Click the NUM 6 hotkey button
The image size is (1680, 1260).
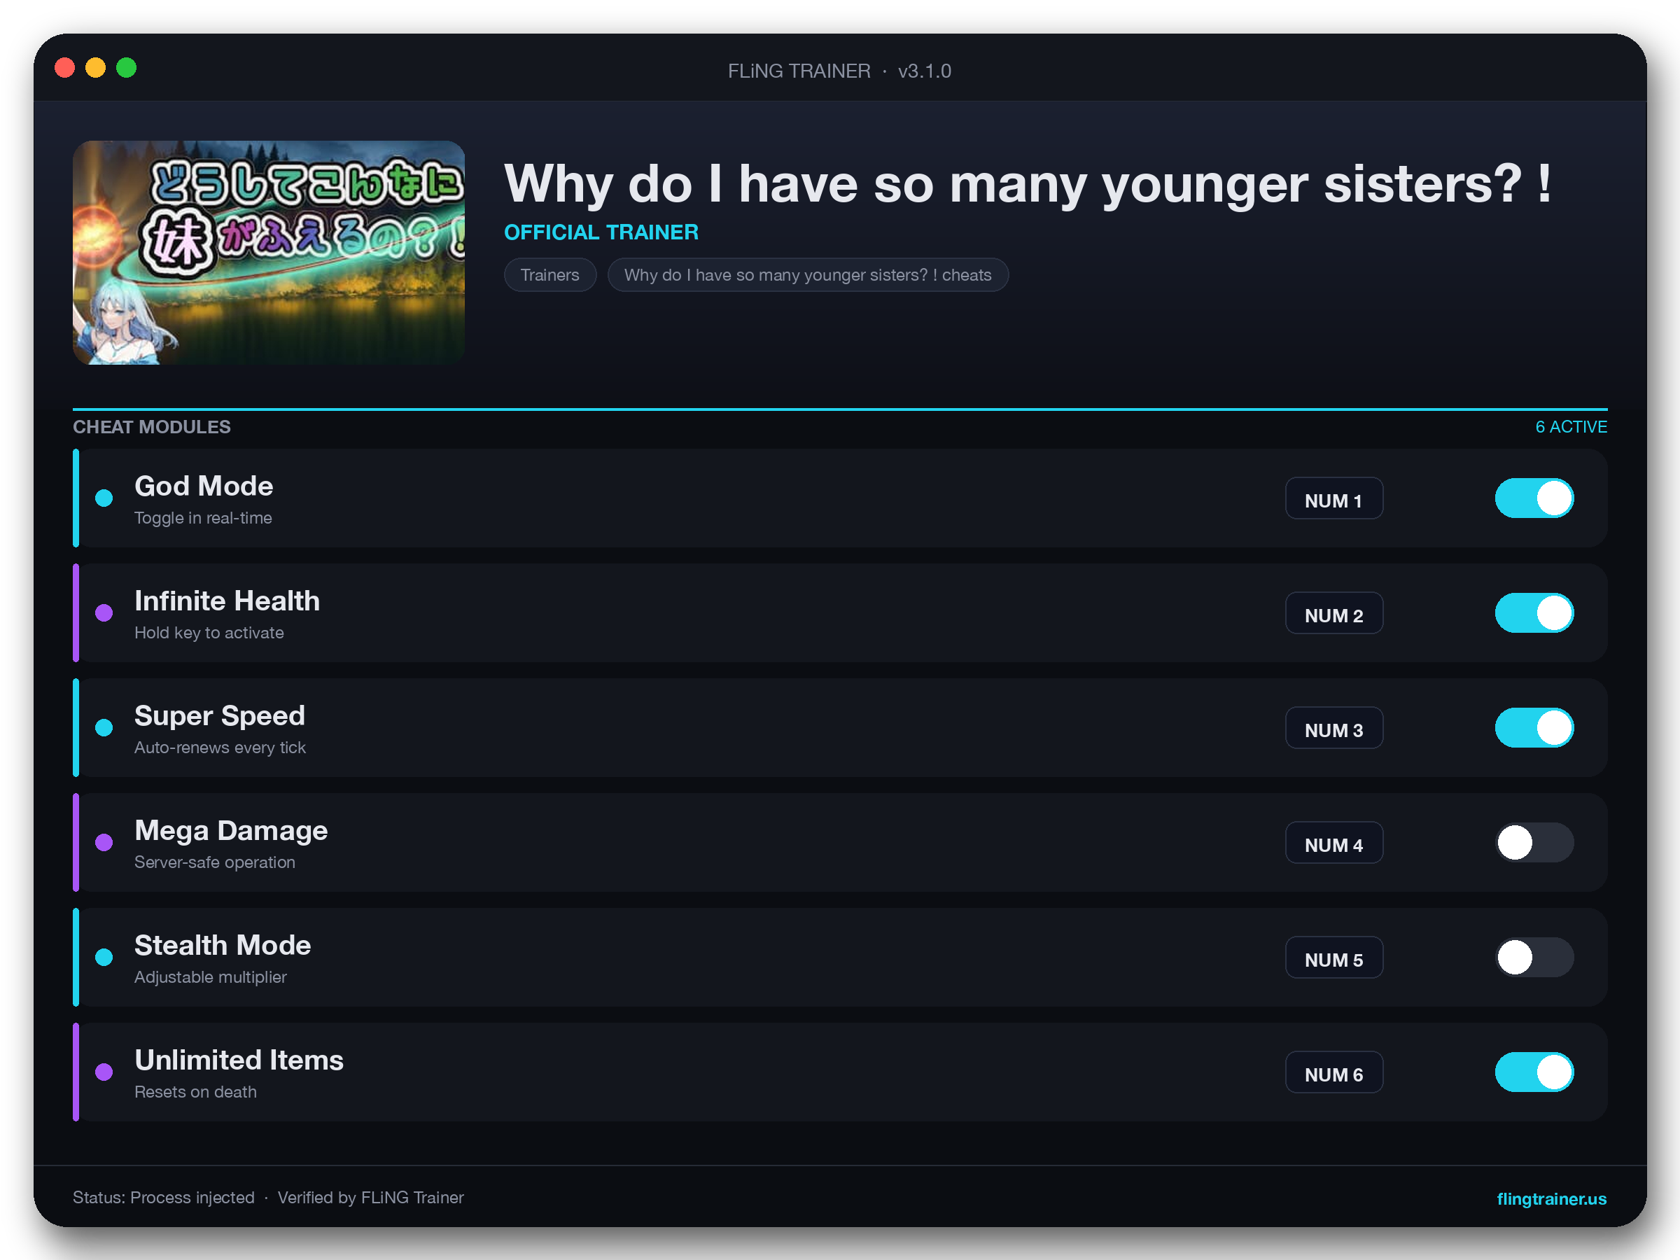(x=1333, y=1072)
